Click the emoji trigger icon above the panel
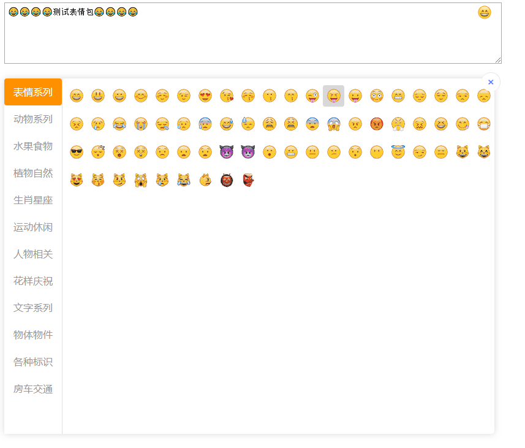525x448 pixels. click(x=484, y=12)
